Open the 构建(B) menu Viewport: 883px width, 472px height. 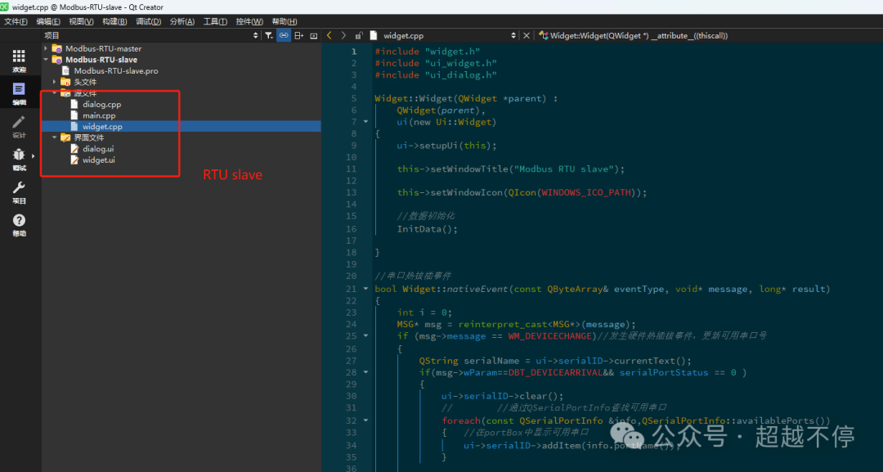pyautogui.click(x=114, y=21)
